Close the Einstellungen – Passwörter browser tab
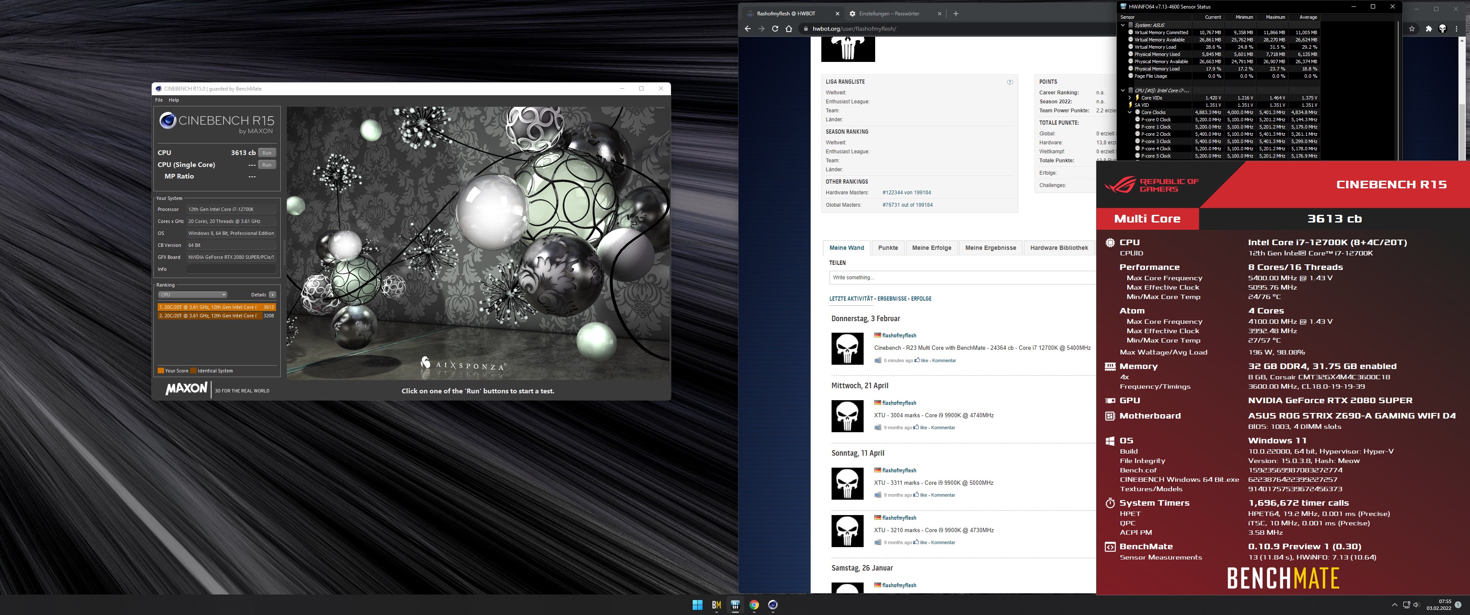 pos(939,14)
